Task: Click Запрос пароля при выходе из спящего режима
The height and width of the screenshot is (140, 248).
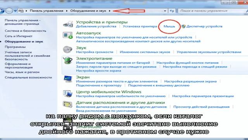Action: [116, 66]
